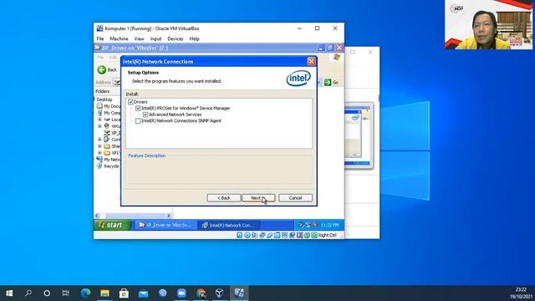
Task: Select Desktop in the Folders tree
Action: click(x=104, y=99)
